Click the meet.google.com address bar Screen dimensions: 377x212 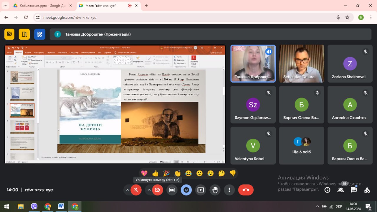pyautogui.click(x=177, y=17)
